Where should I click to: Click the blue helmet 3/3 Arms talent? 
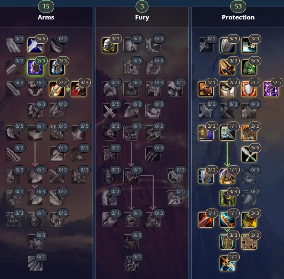click(57, 68)
